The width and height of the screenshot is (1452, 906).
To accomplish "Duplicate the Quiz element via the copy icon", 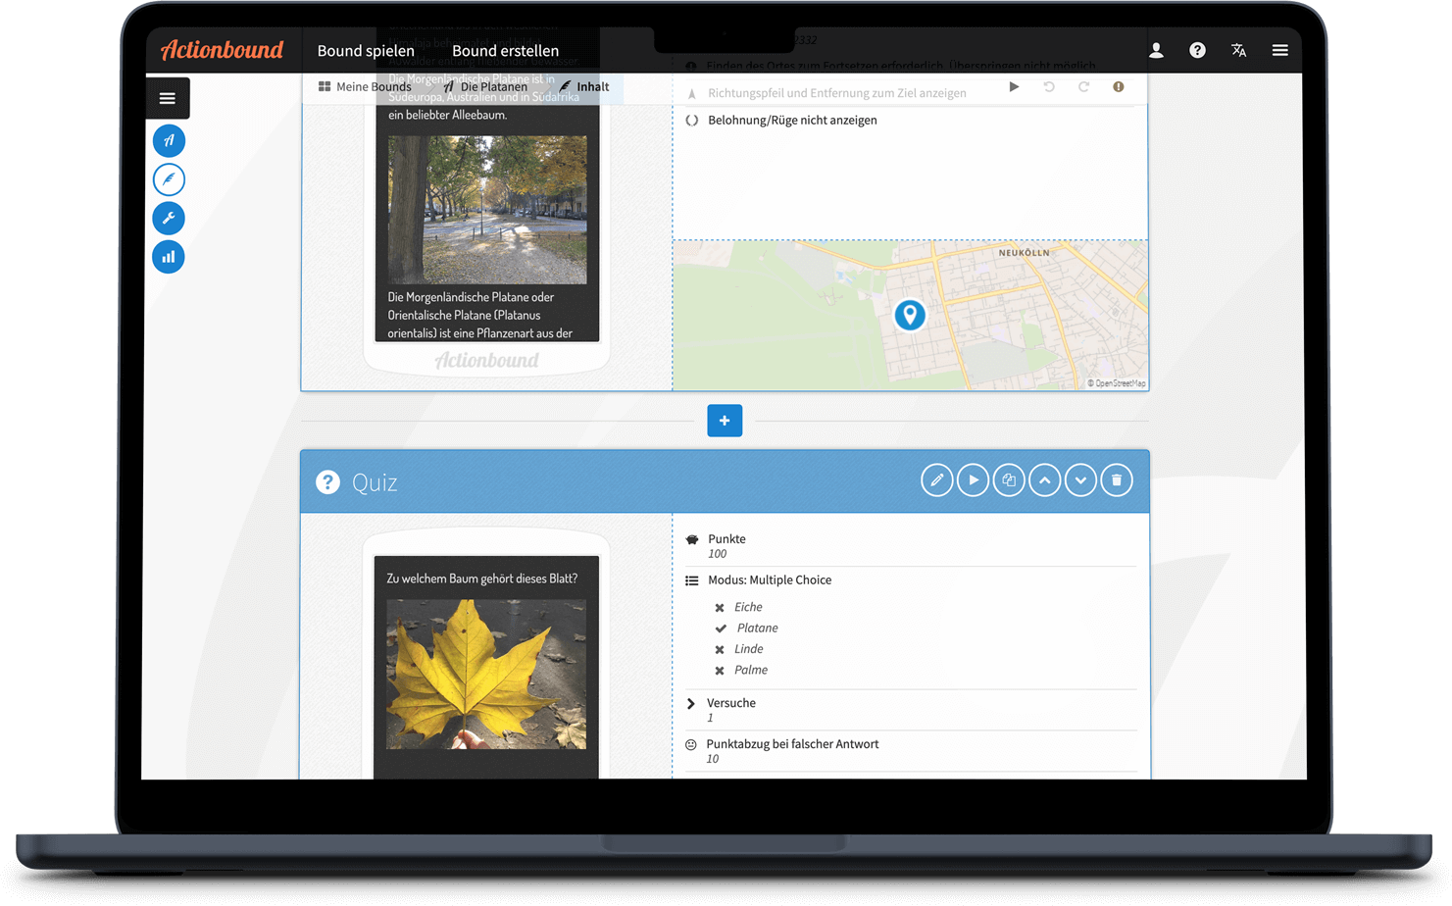I will [x=1009, y=479].
